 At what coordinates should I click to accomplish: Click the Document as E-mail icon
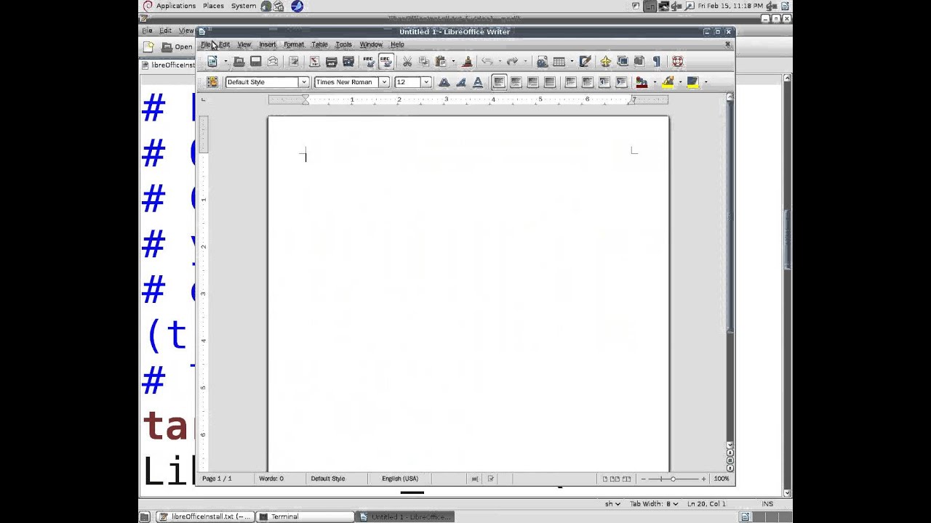coord(273,61)
